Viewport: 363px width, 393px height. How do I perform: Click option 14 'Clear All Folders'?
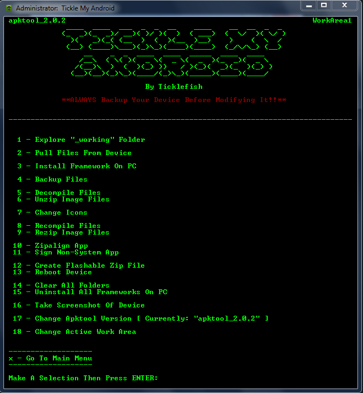[x=61, y=285]
